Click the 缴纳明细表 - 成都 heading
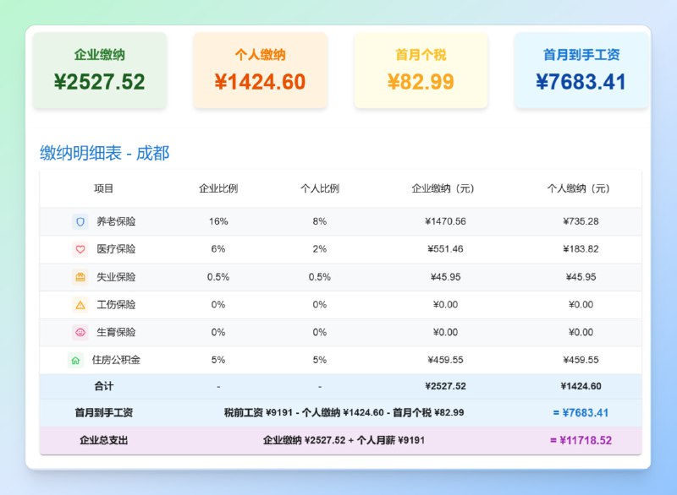Screen dimensions: 677x495 pos(102,154)
